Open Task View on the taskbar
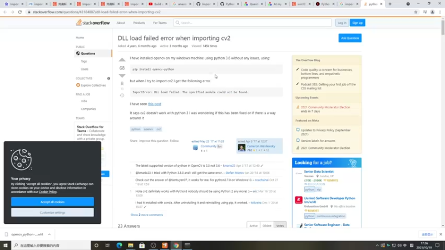The height and width of the screenshot is (250, 445). (107, 245)
